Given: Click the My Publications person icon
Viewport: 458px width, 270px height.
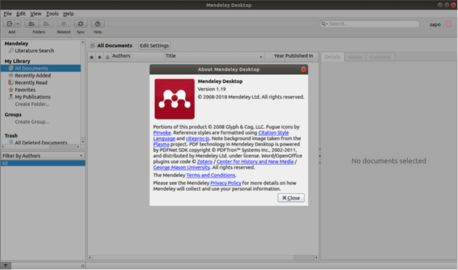Looking at the screenshot, I should click(x=11, y=97).
